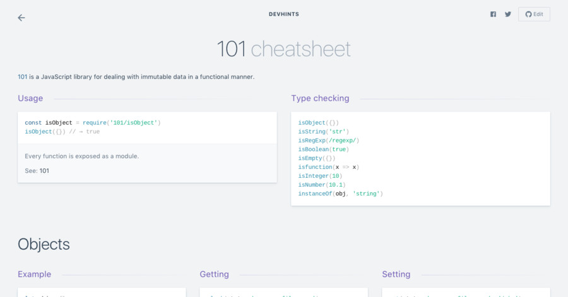Screen dimensions: 568x297
Task: Click the isInteger(10) code line
Action: coord(320,176)
